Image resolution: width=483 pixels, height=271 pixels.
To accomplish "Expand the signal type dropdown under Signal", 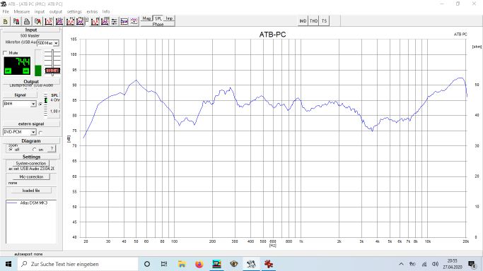I will click(x=20, y=104).
